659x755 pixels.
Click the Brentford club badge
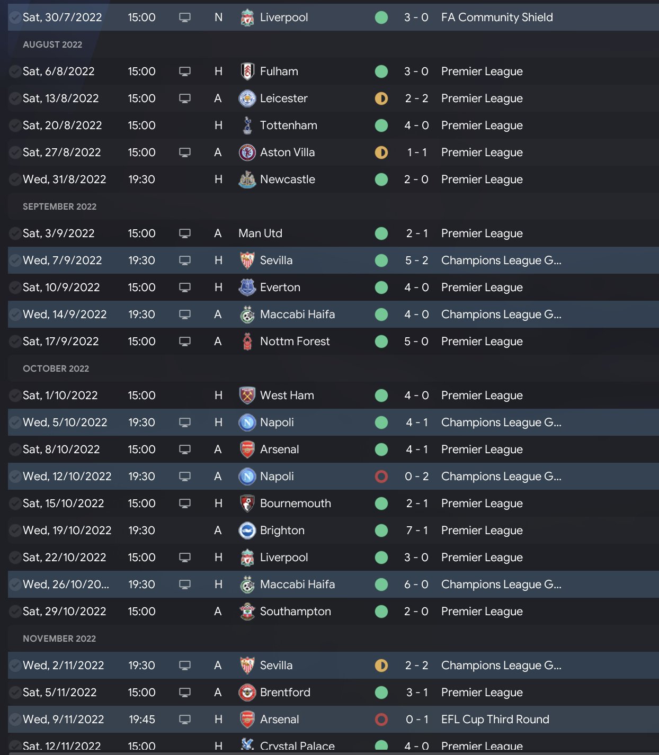[247, 693]
